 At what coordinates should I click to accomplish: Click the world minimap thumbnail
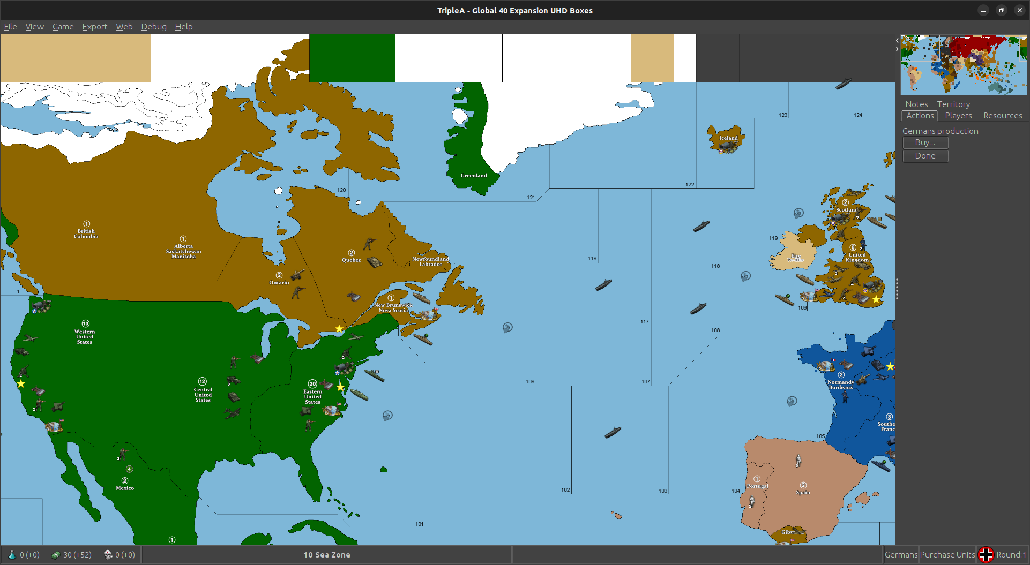(964, 65)
